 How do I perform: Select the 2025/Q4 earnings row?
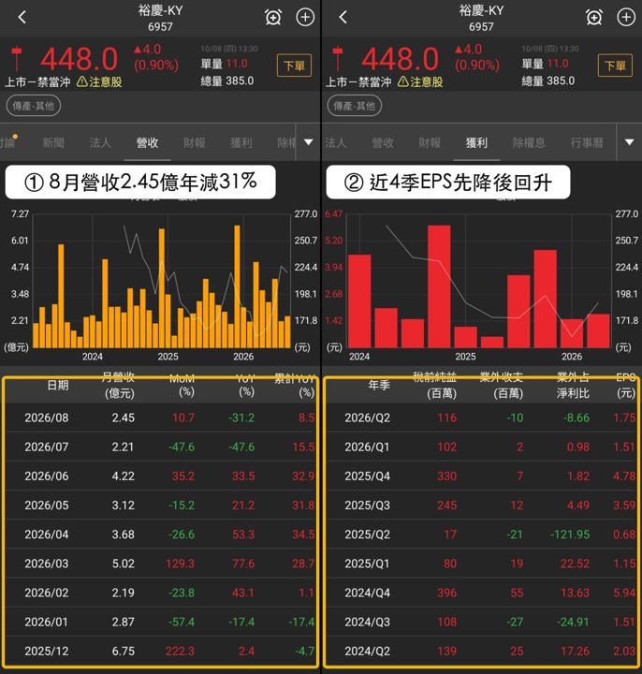tap(481, 476)
